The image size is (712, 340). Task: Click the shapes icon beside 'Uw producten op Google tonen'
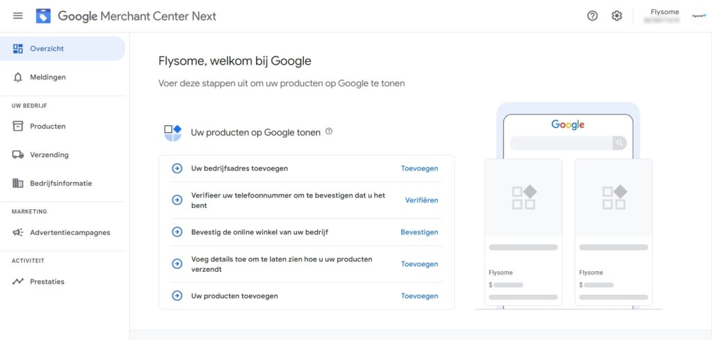[x=172, y=133]
